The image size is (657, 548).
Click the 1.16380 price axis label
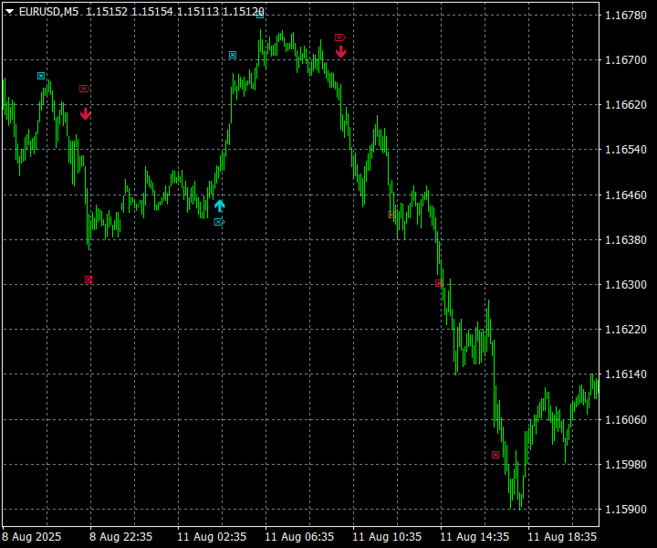pos(626,240)
